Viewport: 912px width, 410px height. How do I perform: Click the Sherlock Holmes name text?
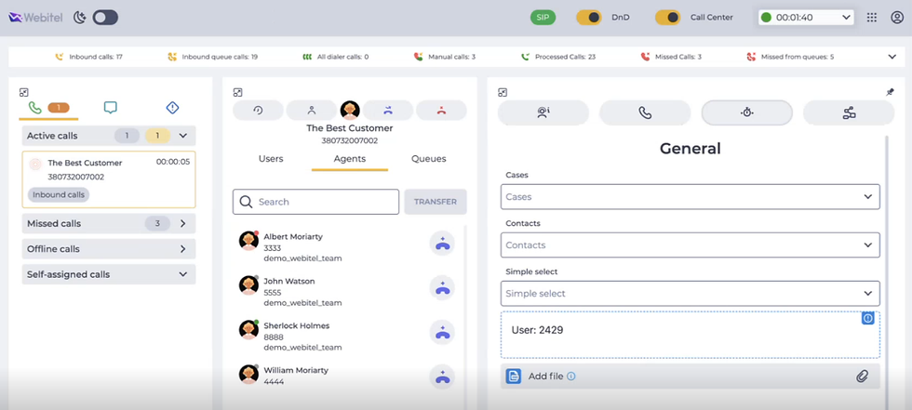tap(297, 325)
